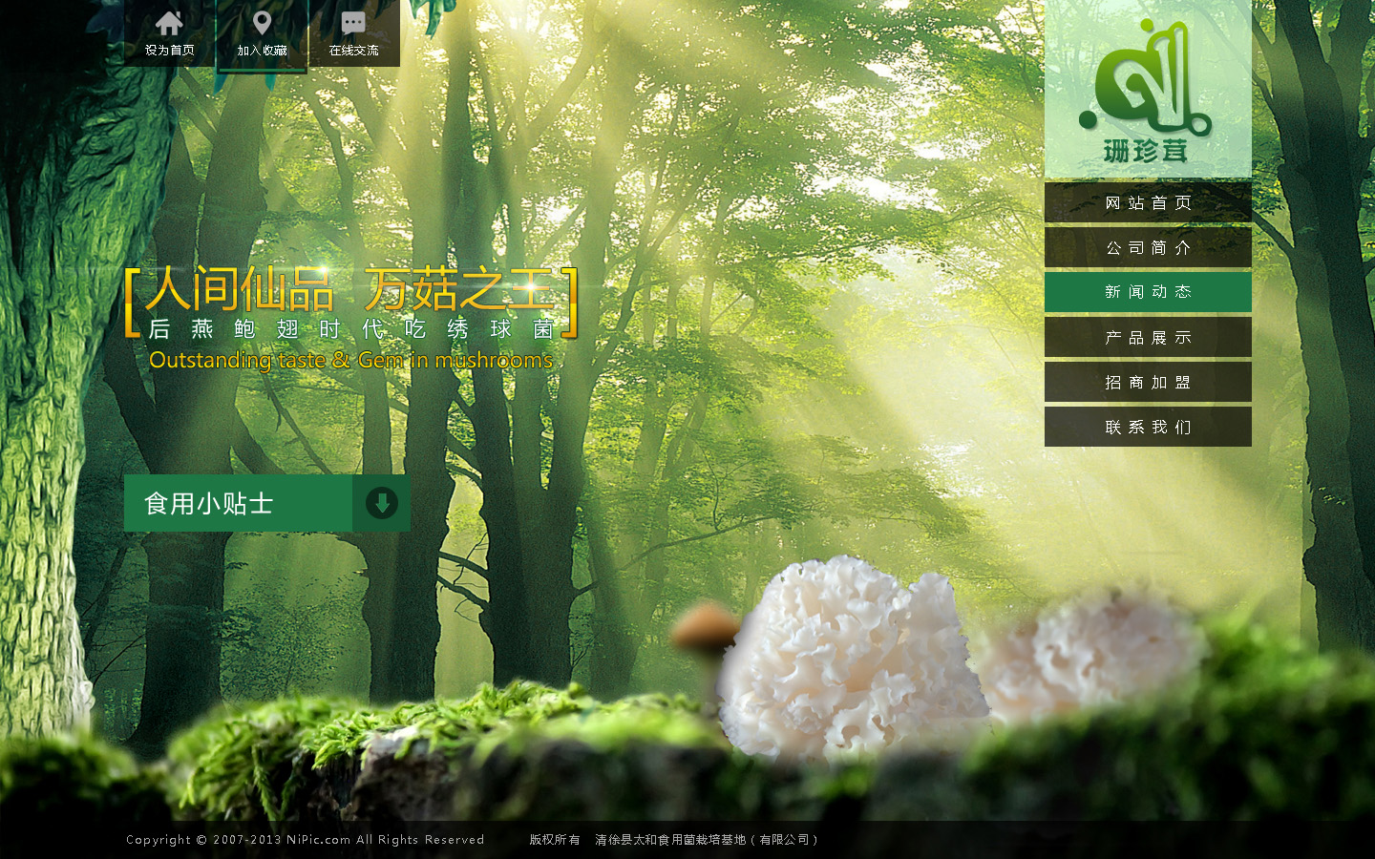
Task: Click the 在线交流 text label
Action: point(353,51)
